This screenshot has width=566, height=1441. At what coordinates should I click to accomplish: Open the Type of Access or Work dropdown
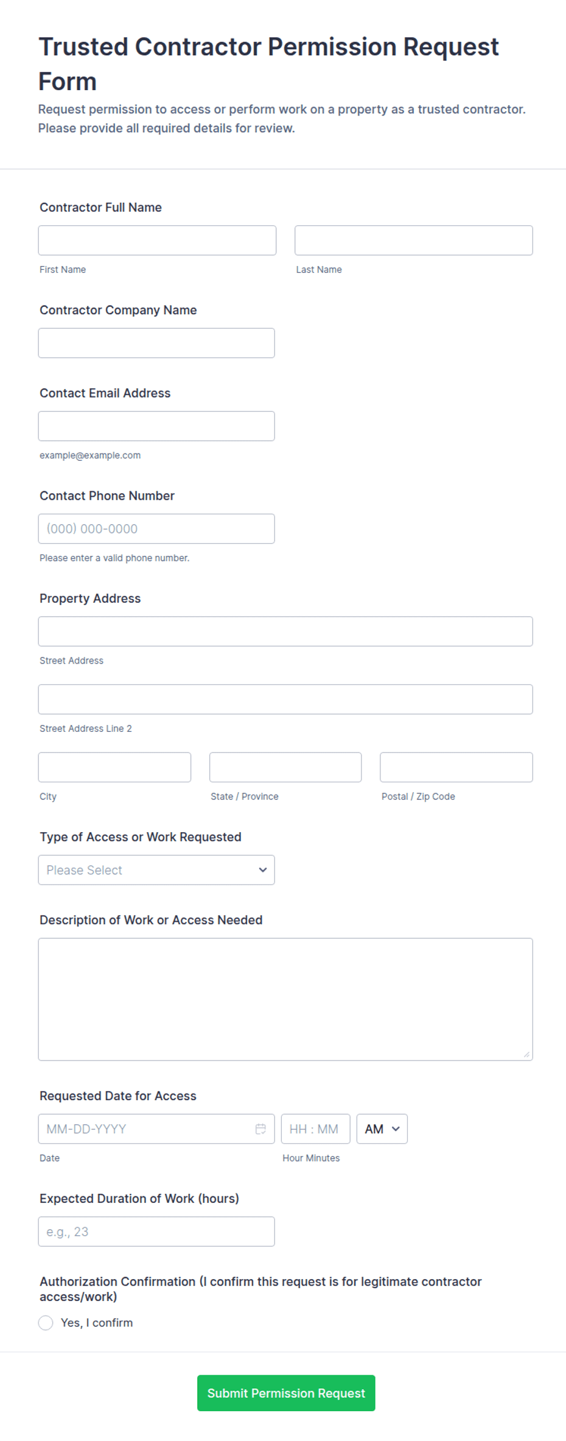click(x=156, y=870)
